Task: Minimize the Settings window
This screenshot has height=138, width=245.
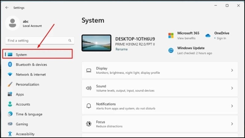Action: click(216, 5)
